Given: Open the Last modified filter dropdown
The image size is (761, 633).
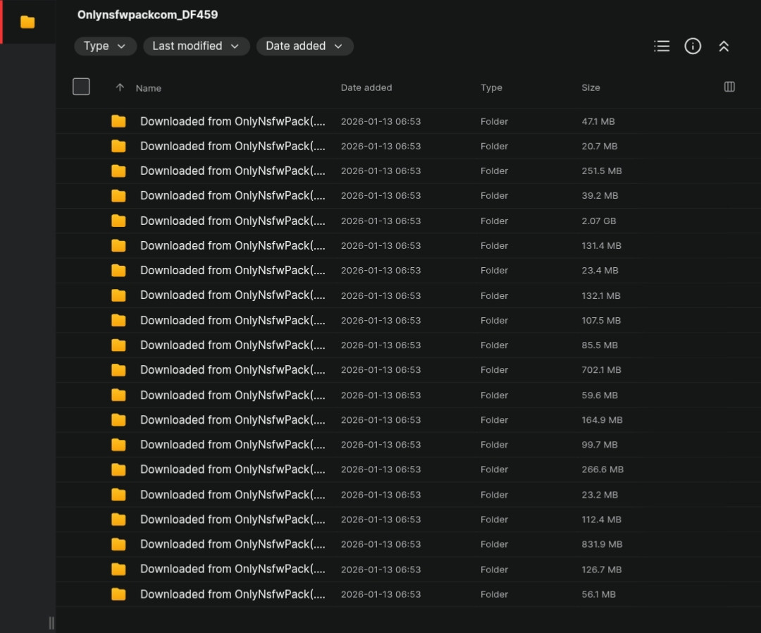Looking at the screenshot, I should (196, 46).
